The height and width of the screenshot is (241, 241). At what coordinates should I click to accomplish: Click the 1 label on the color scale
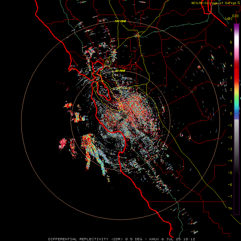point(231,101)
